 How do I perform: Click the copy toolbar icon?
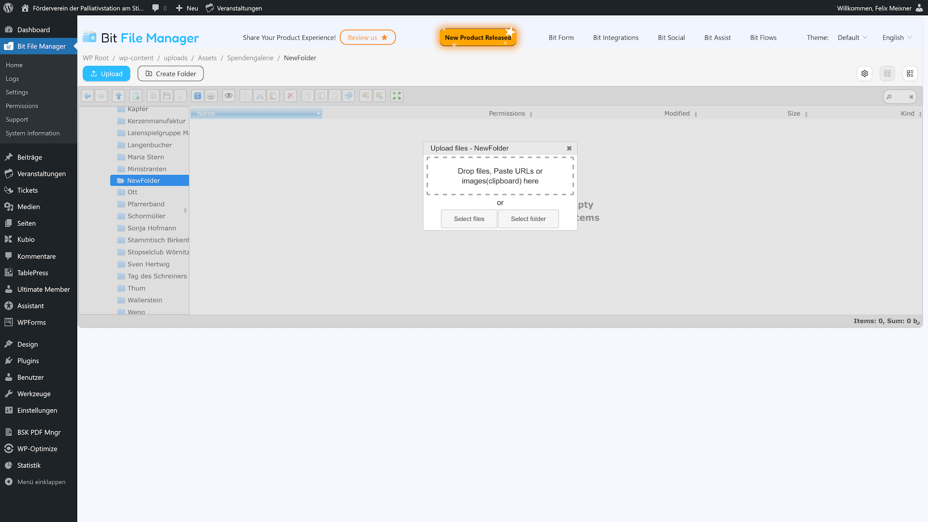[x=246, y=96]
